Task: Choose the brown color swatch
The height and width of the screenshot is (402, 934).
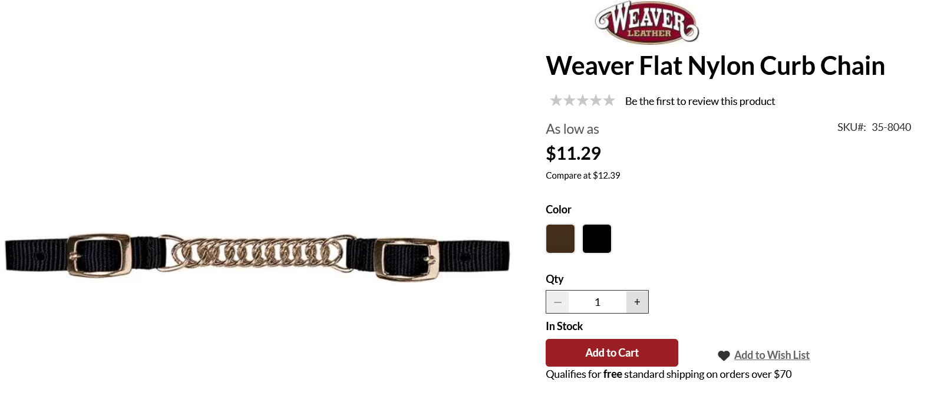Action: 560,239
